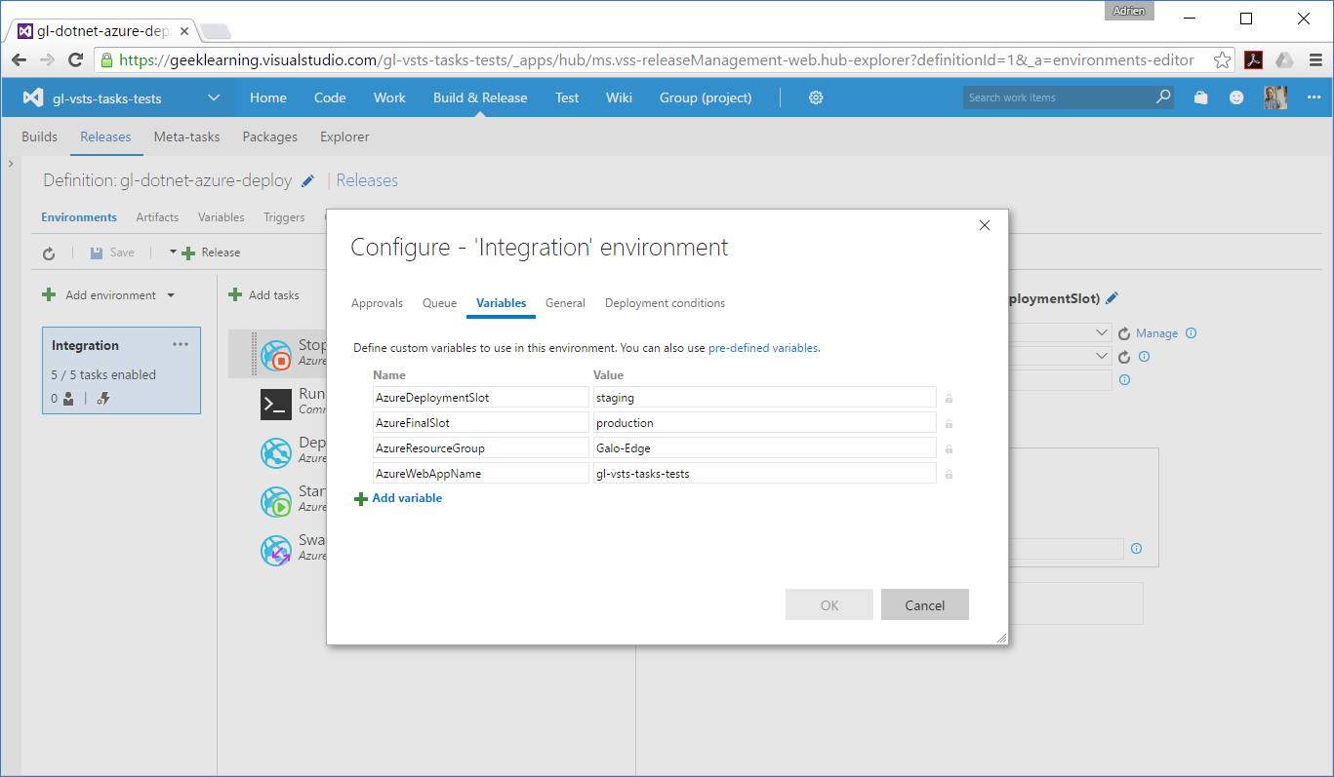Screen dimensions: 1334x777
Task: Click the refresh icon in environments toolbar
Action: coord(49,253)
